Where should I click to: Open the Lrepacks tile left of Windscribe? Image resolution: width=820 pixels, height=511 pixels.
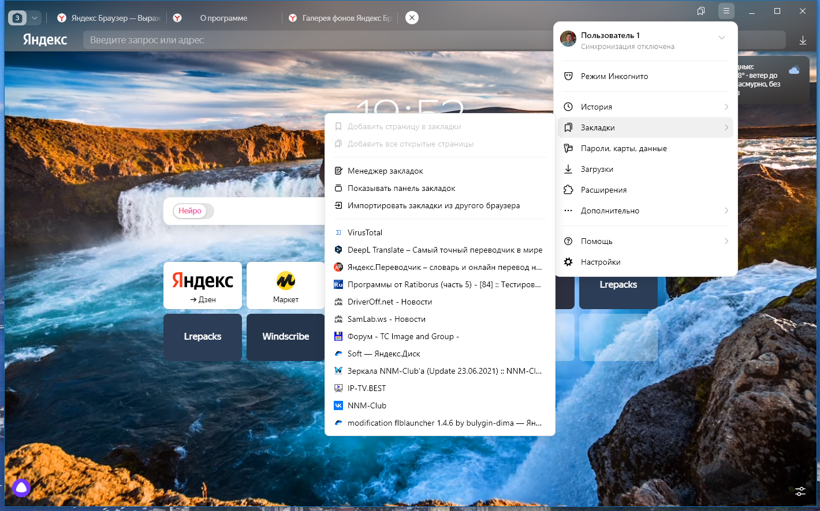coord(203,337)
